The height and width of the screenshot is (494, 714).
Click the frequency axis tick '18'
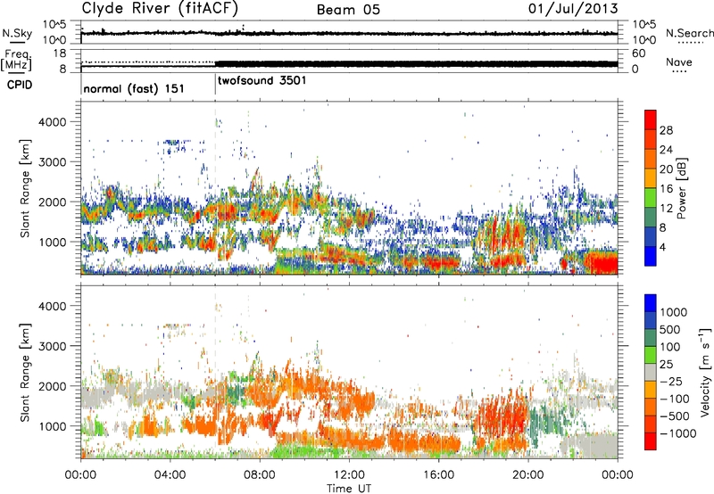click(60, 54)
